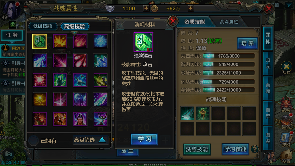Select the green mask skill icon

[40, 41]
